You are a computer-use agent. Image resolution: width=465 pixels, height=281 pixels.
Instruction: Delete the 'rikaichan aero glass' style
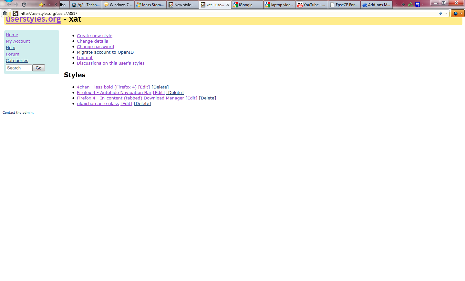pyautogui.click(x=142, y=104)
